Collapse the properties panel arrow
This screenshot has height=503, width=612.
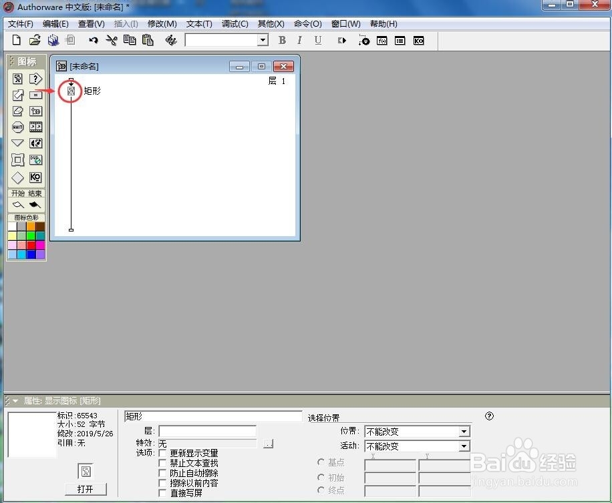(x=15, y=400)
